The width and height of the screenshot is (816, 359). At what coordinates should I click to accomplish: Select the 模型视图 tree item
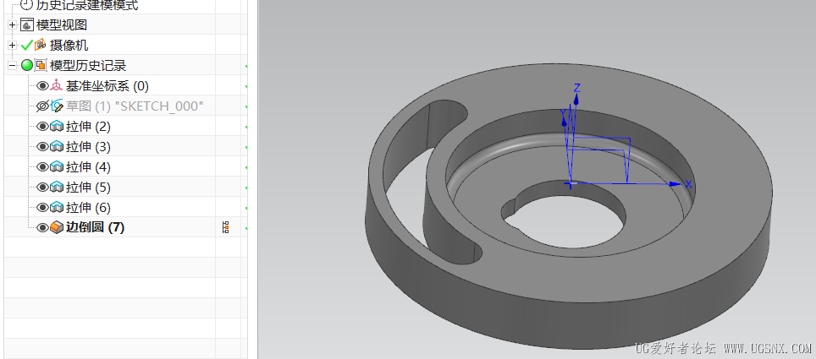62,25
